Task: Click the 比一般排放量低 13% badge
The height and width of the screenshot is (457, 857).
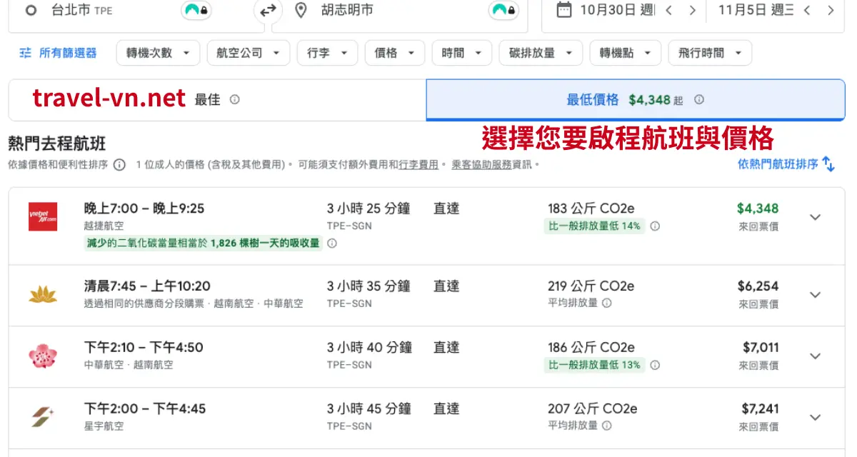Action: pos(594,365)
